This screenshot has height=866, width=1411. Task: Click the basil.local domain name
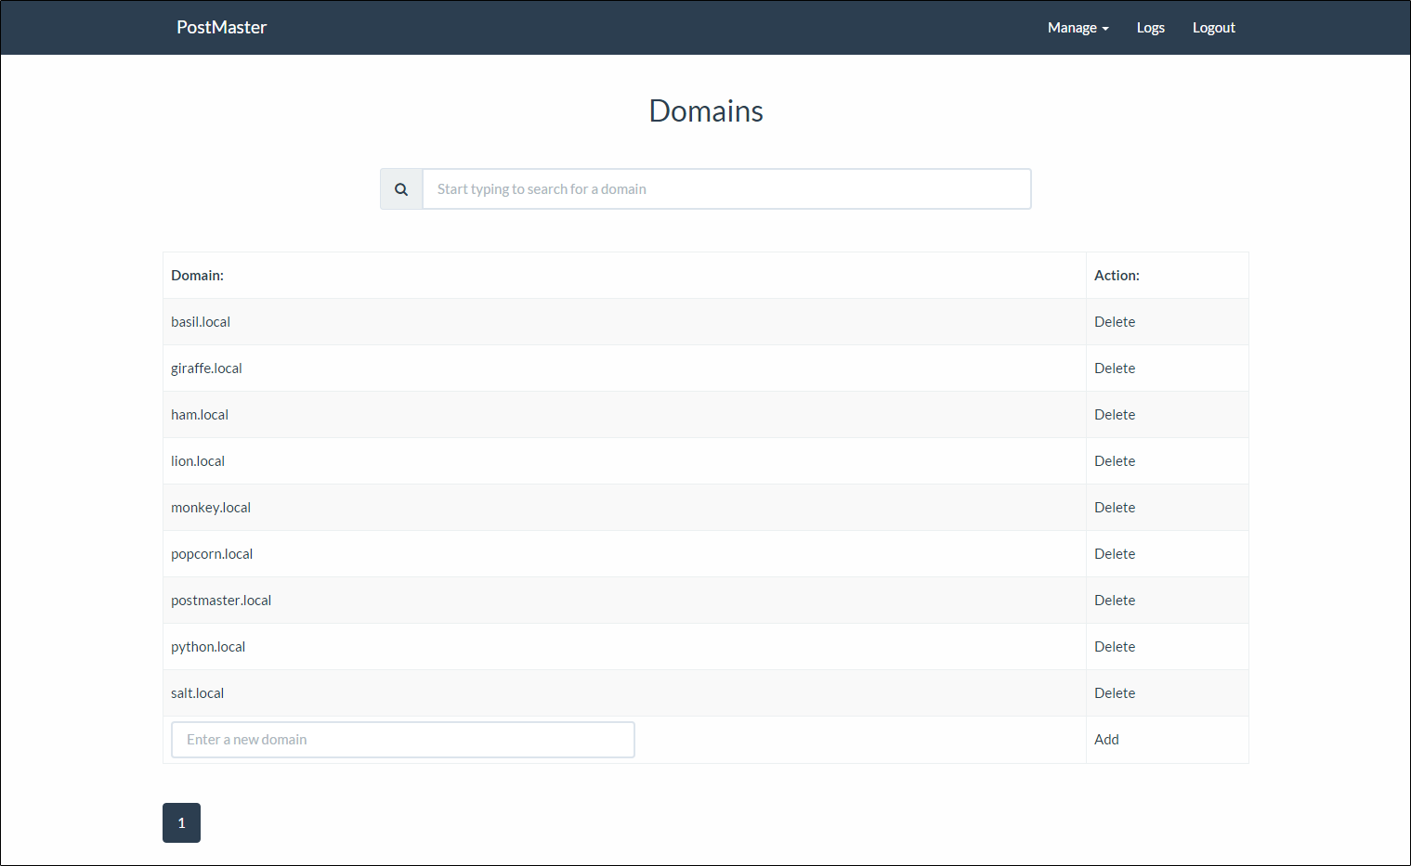point(201,322)
